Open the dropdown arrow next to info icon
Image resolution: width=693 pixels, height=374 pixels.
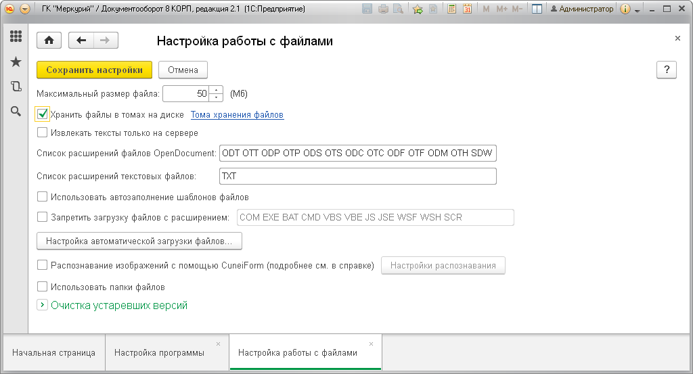[x=638, y=10]
